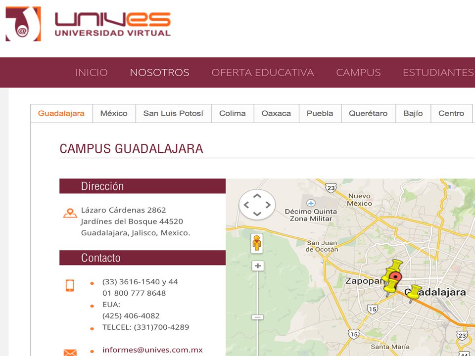Open the CAMPUS menu item
The width and height of the screenshot is (475, 356).
(358, 72)
